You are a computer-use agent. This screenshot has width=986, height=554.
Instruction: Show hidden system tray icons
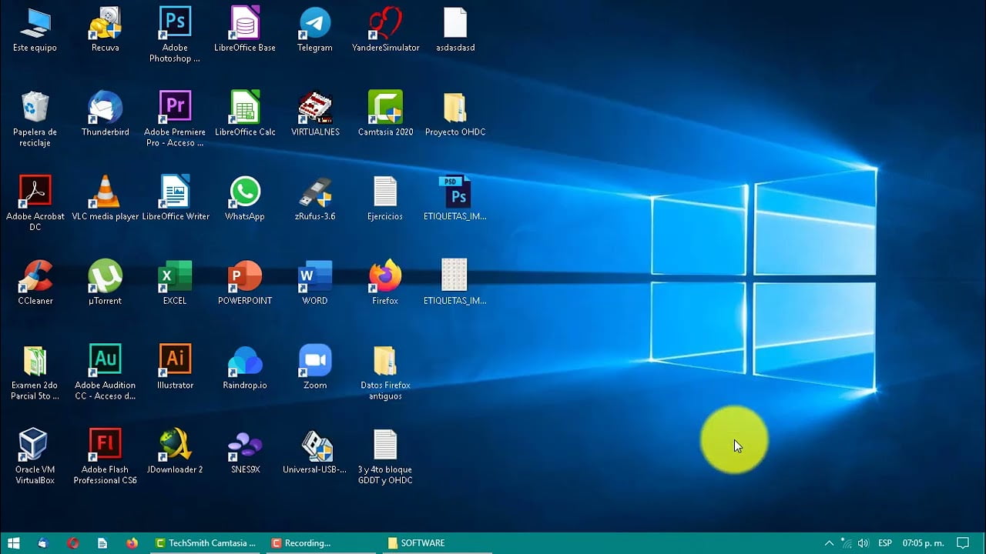829,542
